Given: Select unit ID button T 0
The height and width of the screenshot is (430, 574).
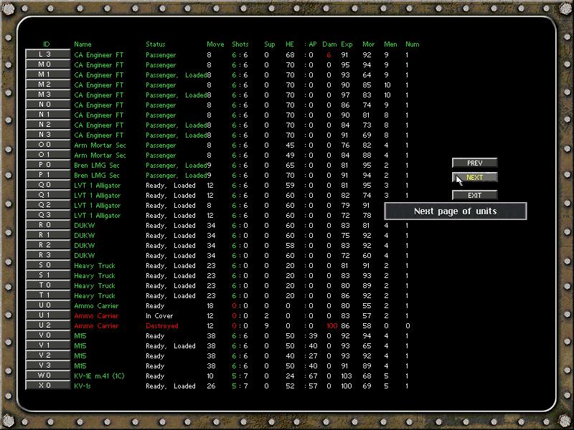Looking at the screenshot, I should point(47,285).
